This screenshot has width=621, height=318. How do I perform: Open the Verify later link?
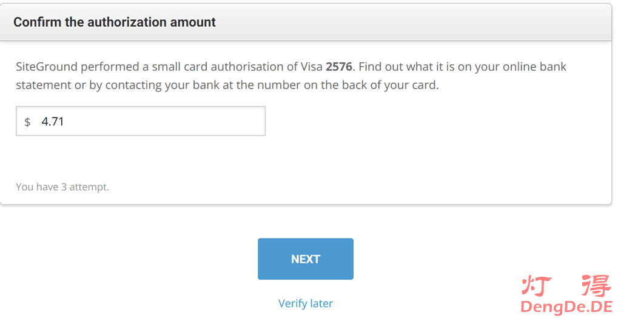tap(305, 303)
